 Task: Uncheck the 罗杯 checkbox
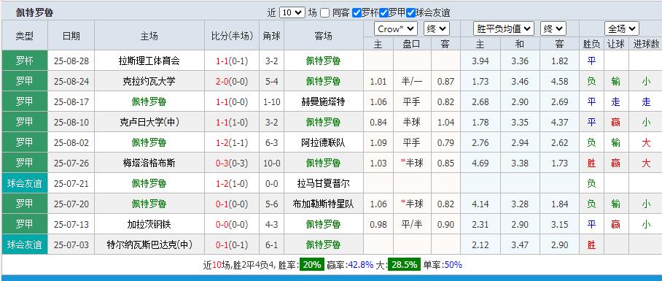357,12
